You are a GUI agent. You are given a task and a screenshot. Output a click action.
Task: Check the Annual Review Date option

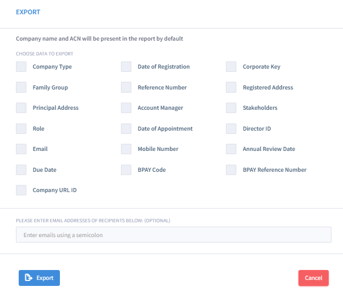pos(231,149)
